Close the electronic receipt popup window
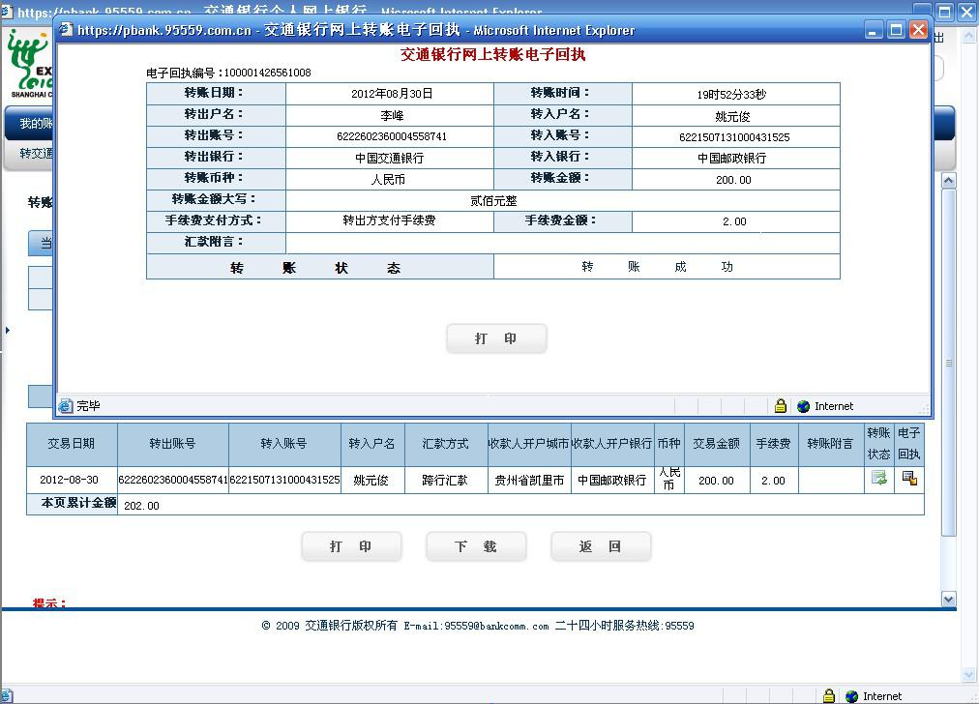 click(x=918, y=30)
